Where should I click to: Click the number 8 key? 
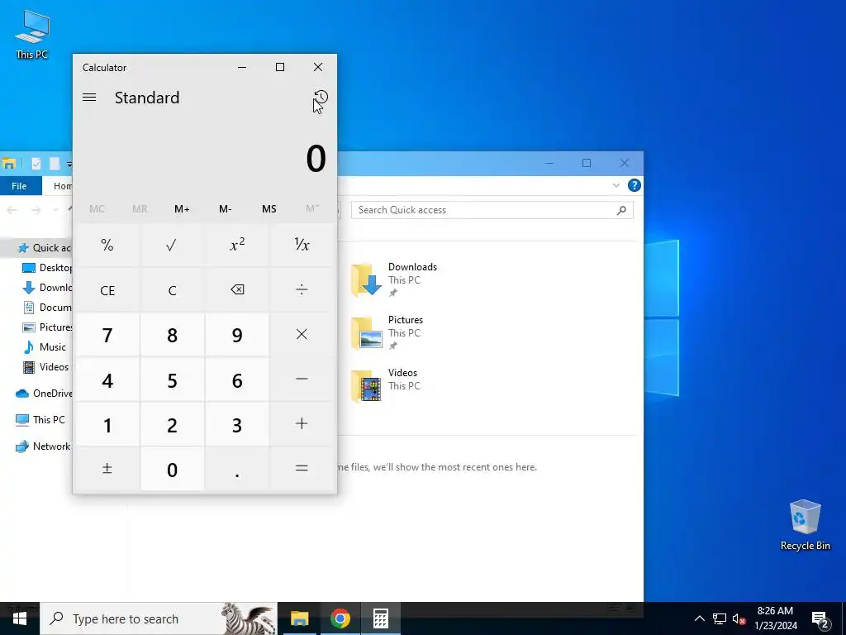click(x=172, y=335)
